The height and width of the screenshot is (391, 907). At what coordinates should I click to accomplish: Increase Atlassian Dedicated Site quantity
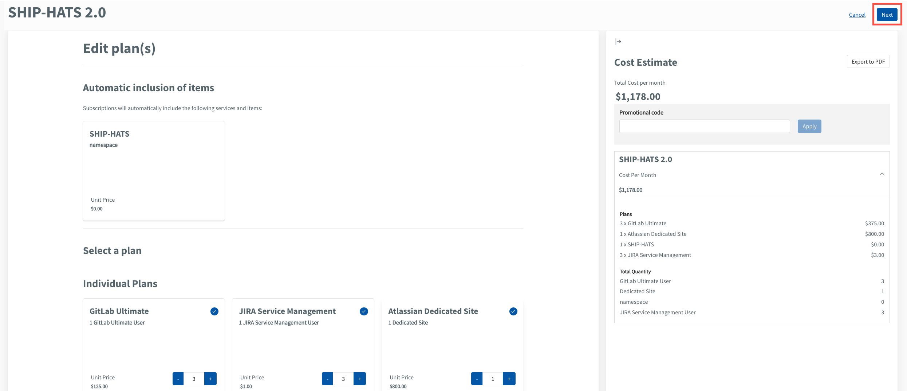(509, 378)
